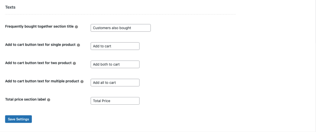Click info icon beside Total price section label
316x132 pixels.
point(48,100)
